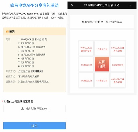138x132 pixels.
Task: Select the 1元微信红包 prize tile
Action: coord(102,48)
